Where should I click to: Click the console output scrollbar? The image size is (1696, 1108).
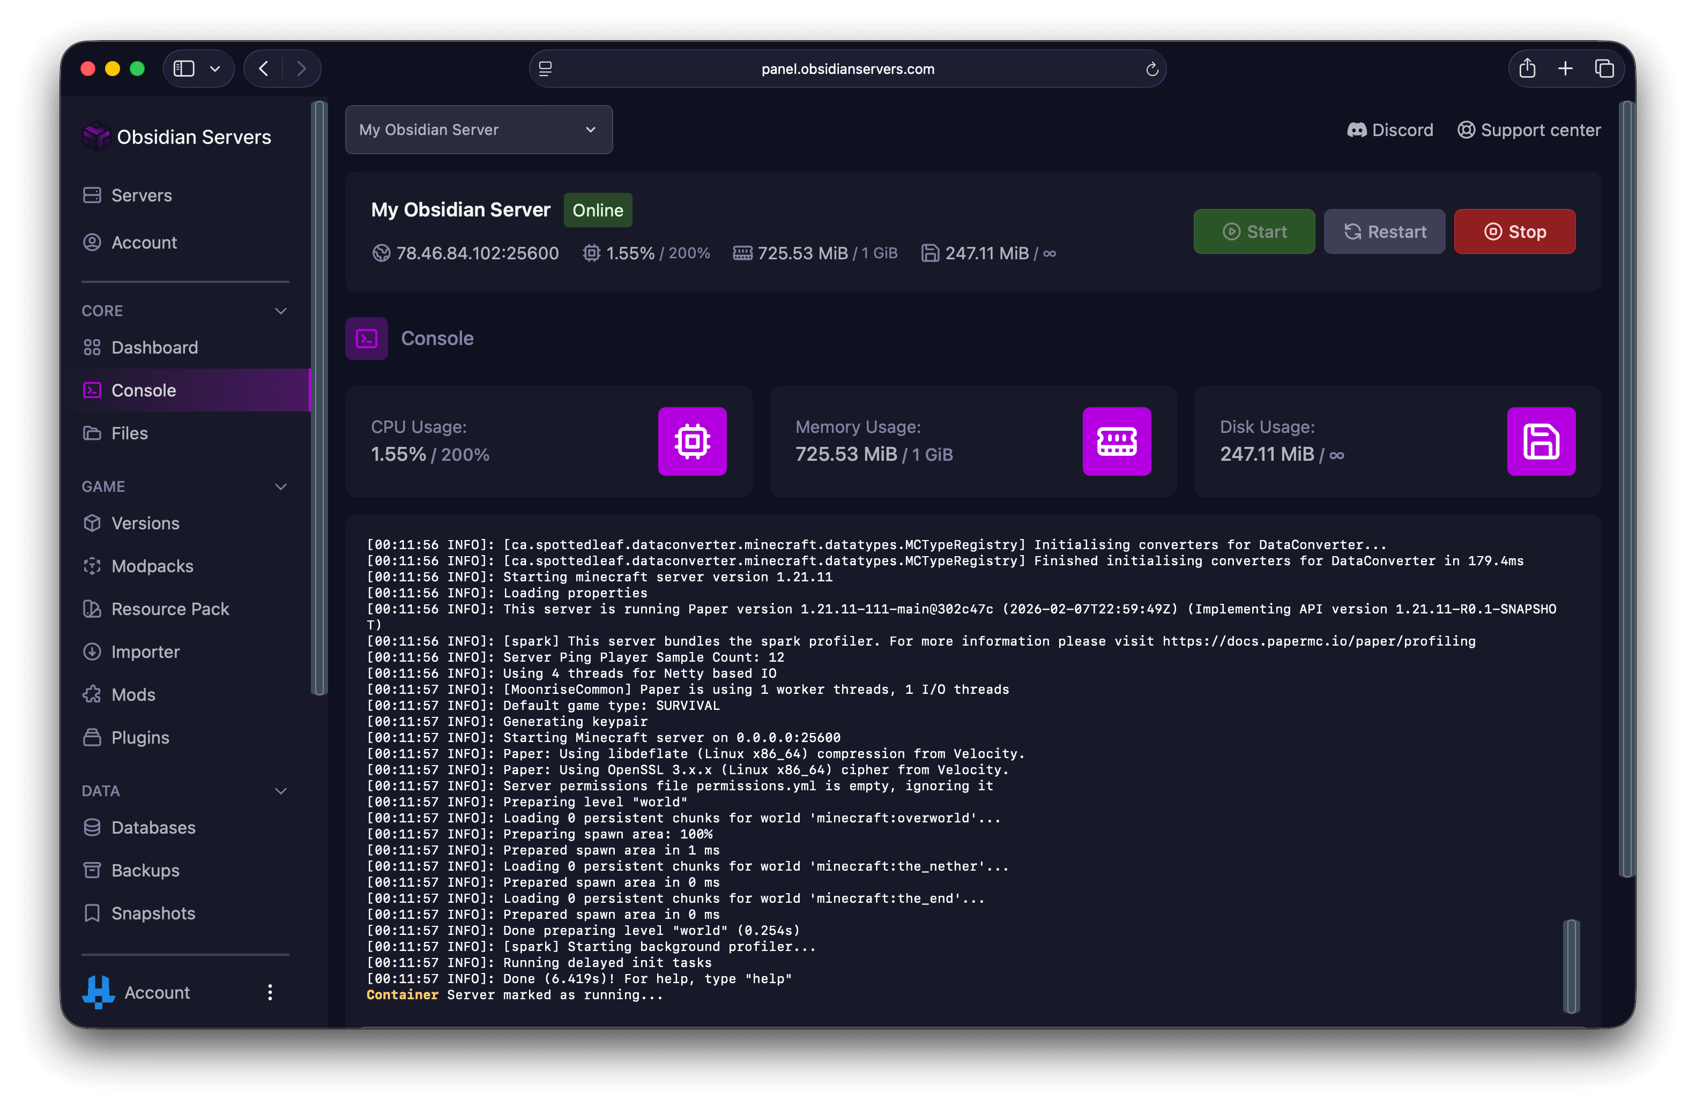click(x=1571, y=965)
